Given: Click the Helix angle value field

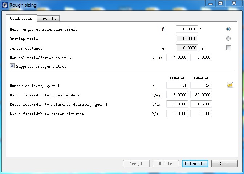Looking at the screenshot, I should pos(187,29).
